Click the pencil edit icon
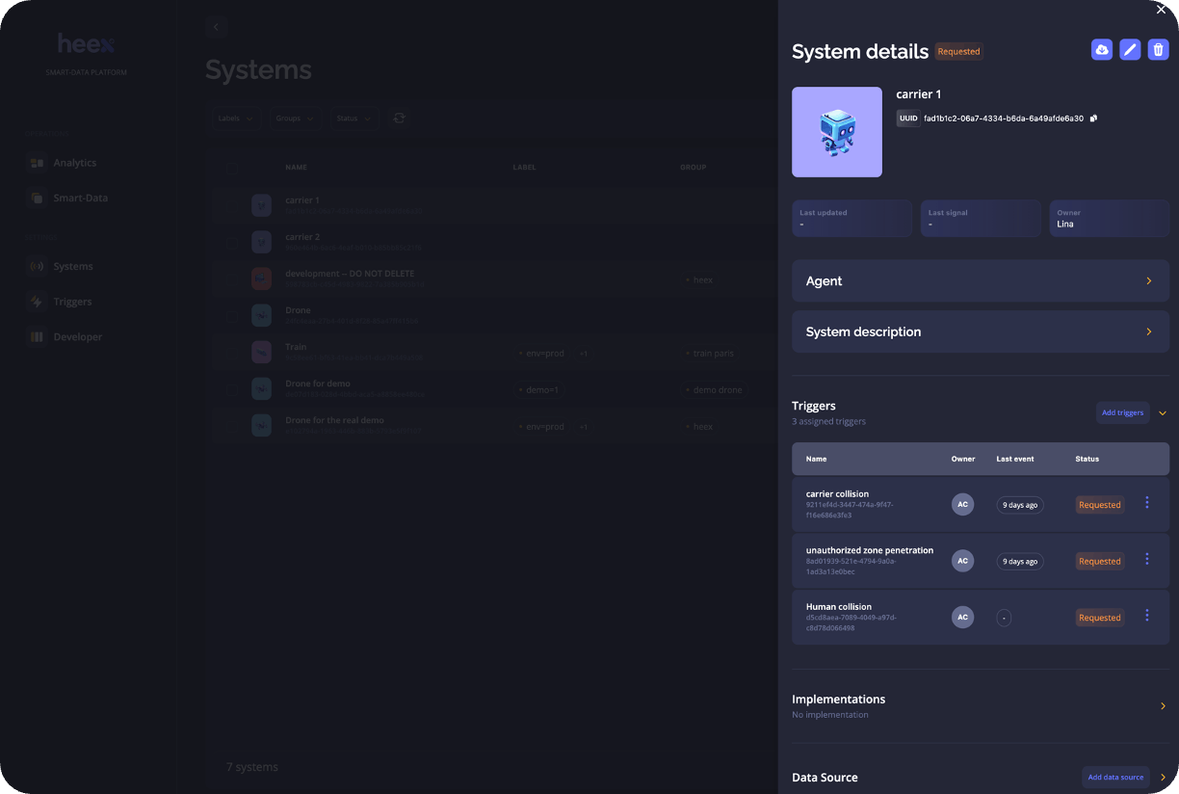Image resolution: width=1179 pixels, height=794 pixels. 1130,49
